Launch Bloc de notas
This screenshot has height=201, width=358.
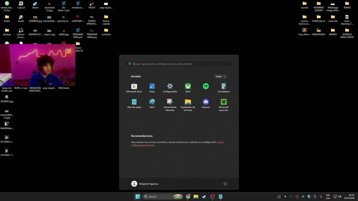[134, 104]
